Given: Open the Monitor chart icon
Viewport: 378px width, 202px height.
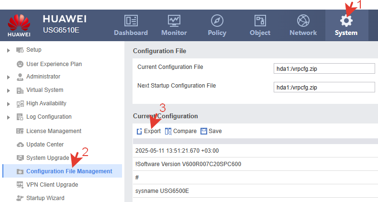Looking at the screenshot, I should (x=174, y=21).
